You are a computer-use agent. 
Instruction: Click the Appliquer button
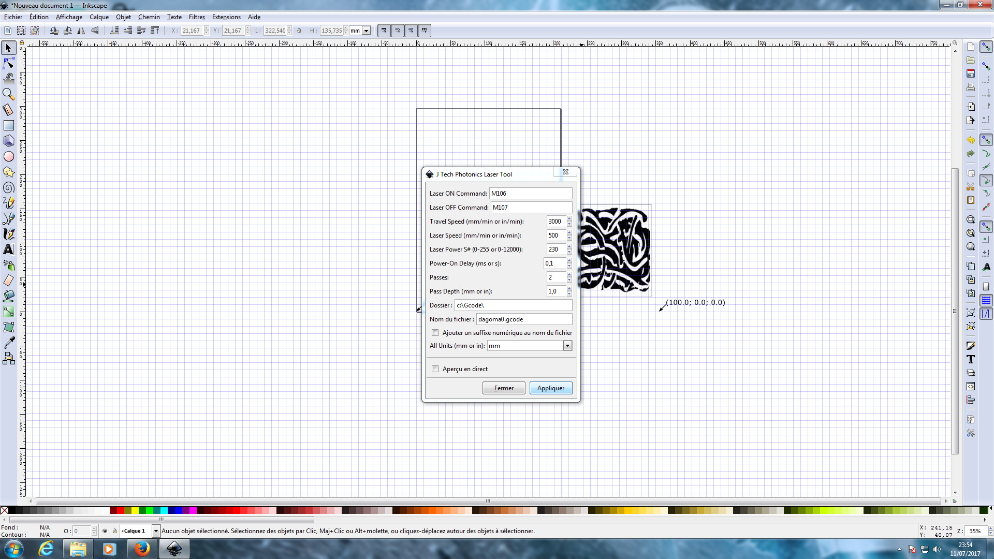pos(551,388)
